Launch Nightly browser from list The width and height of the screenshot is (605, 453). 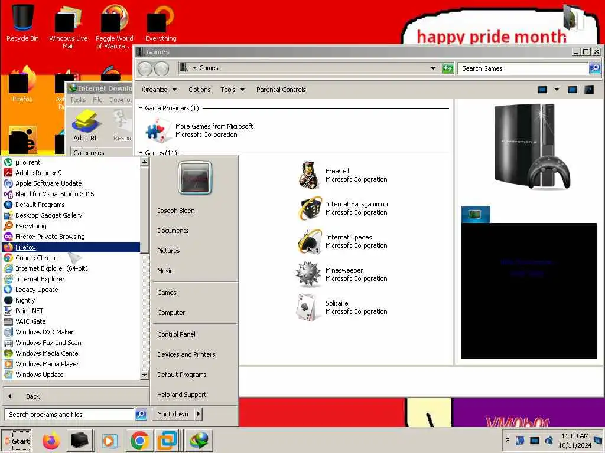click(71, 300)
